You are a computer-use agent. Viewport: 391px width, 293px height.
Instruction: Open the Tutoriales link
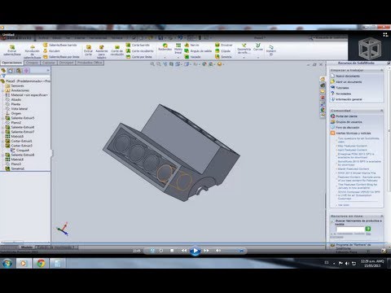[342, 88]
